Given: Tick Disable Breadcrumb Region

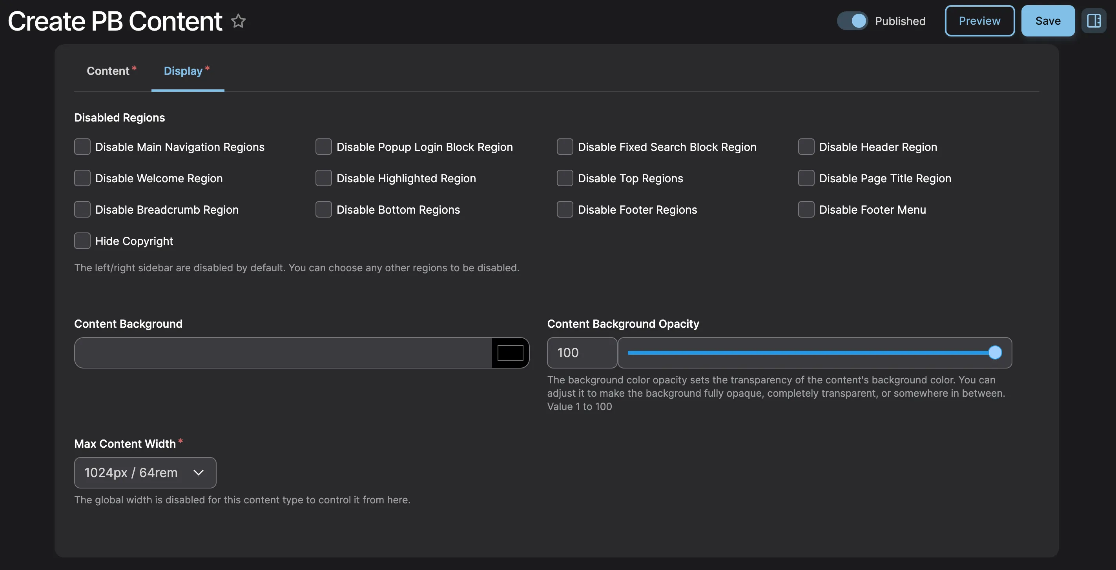Looking at the screenshot, I should 82,209.
